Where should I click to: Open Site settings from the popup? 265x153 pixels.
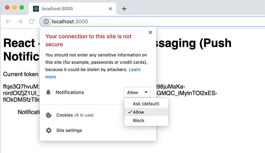[69, 130]
